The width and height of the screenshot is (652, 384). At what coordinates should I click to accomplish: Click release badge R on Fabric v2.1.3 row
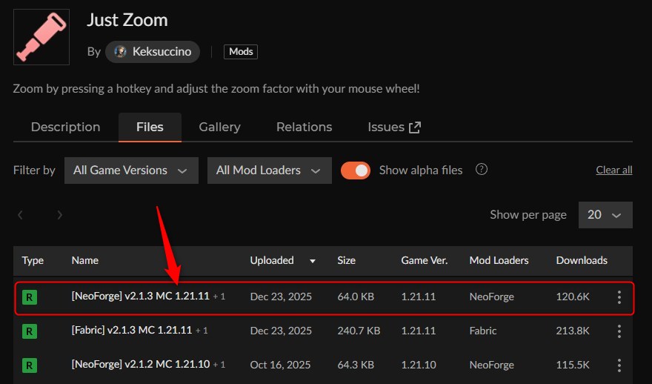[x=29, y=331]
